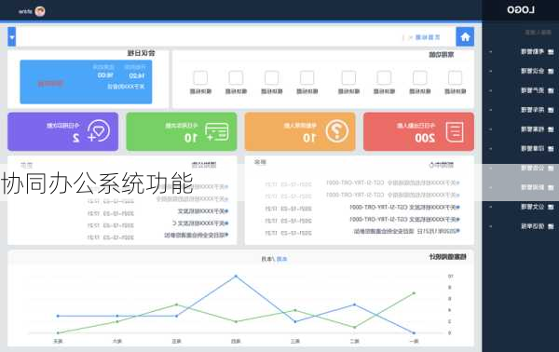
Task: Open the blue meeting schedule card
Action: tap(86, 82)
